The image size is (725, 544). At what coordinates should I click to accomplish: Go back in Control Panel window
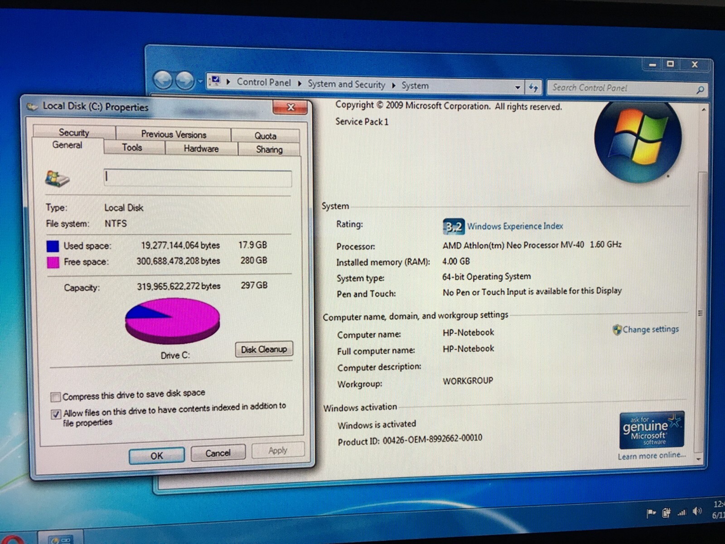point(163,81)
